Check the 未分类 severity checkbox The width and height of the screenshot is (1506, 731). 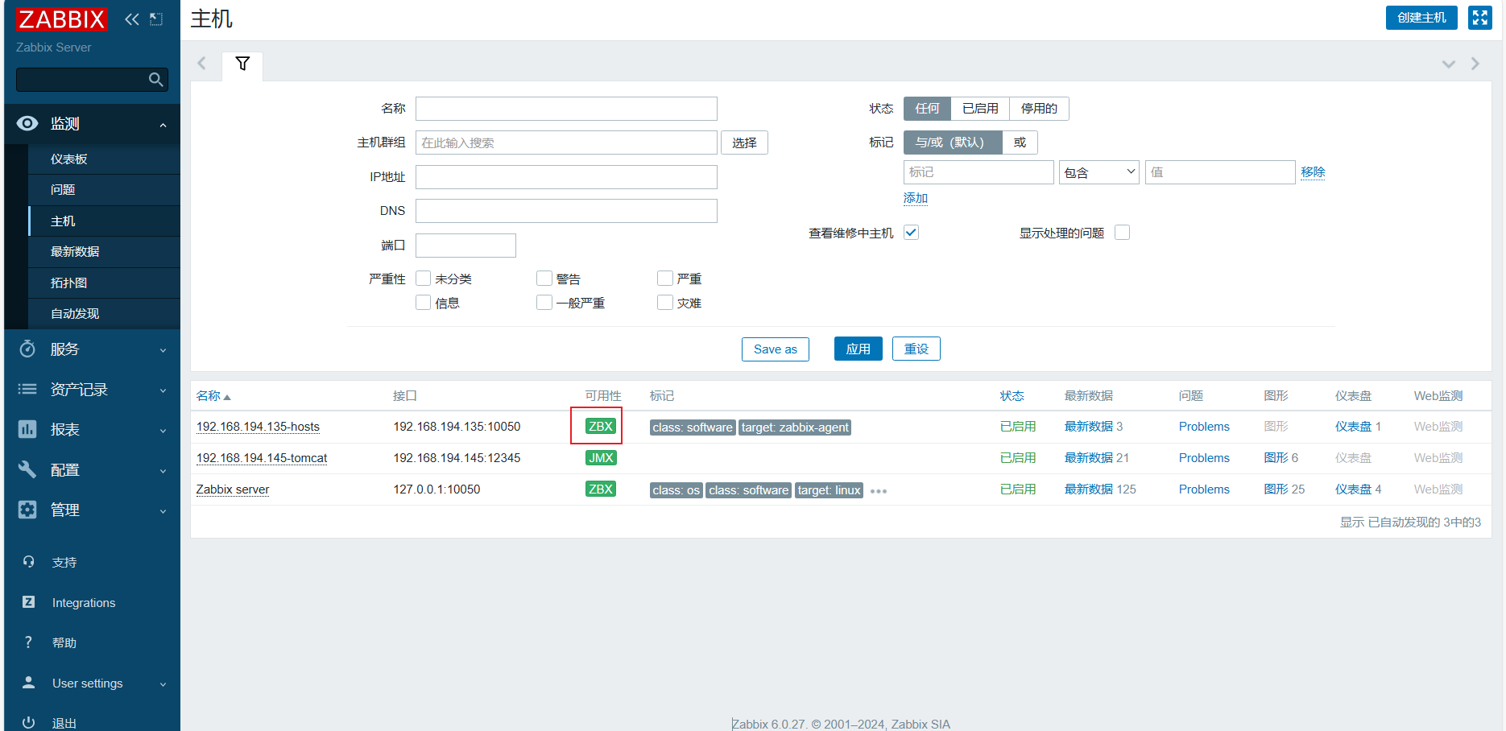424,279
